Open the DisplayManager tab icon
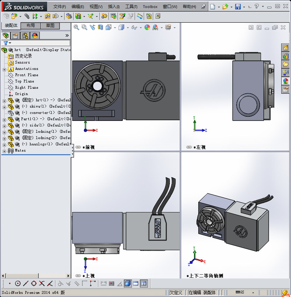The height and width of the screenshot is (297, 291). click(x=35, y=36)
